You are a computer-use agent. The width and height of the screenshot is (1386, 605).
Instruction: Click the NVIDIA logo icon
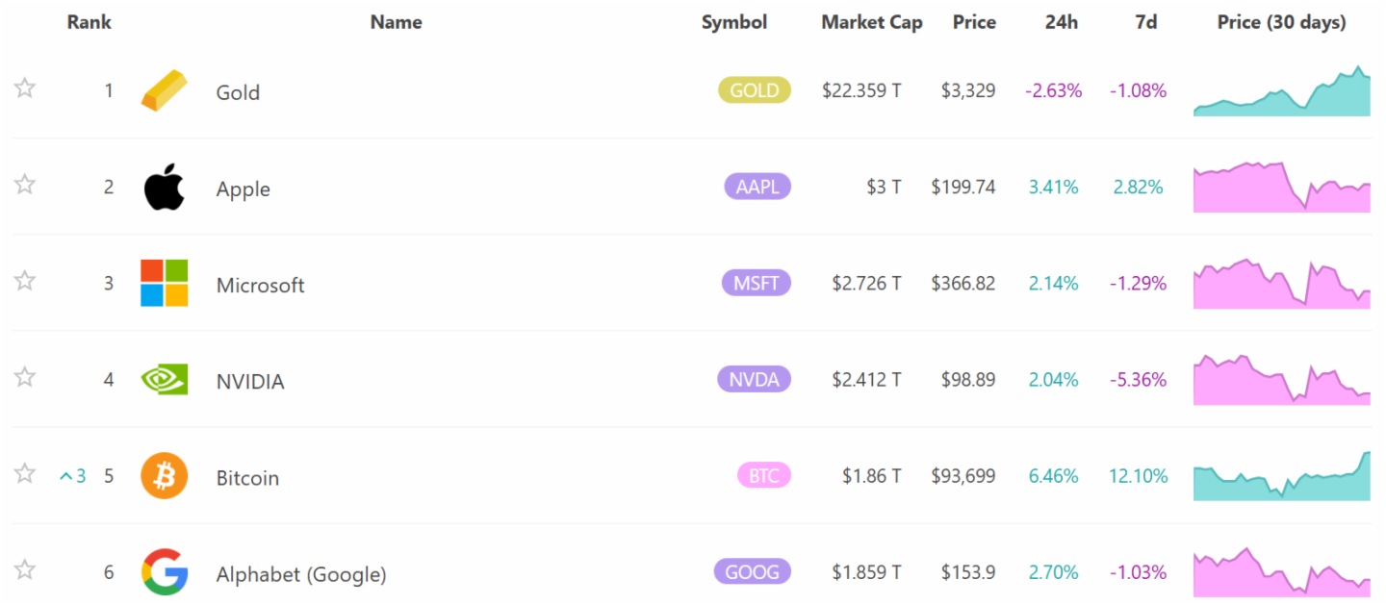(x=164, y=380)
